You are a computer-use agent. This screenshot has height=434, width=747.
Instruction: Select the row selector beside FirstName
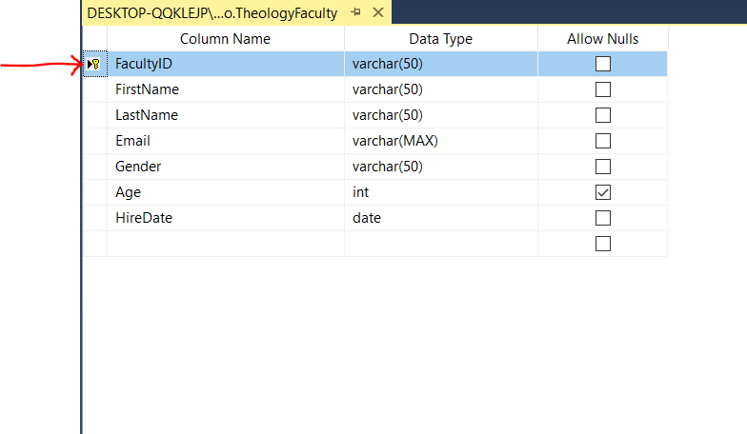[95, 89]
